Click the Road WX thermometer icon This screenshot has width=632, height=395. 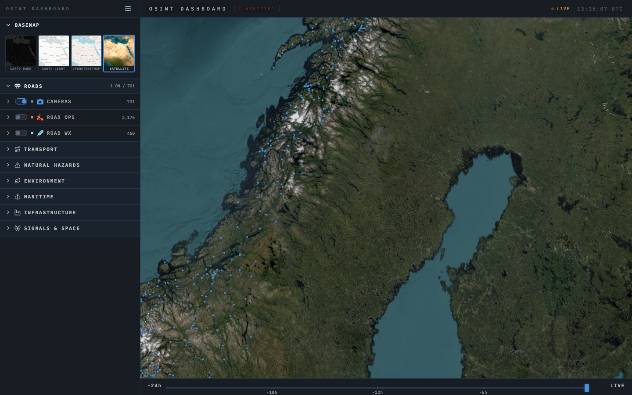point(40,133)
